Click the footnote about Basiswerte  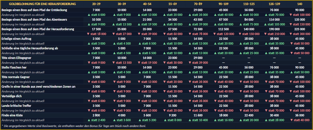(x=74, y=126)
